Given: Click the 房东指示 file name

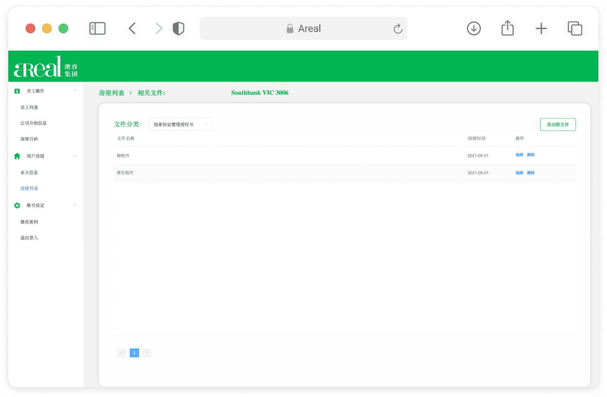Looking at the screenshot, I should click(x=125, y=173).
